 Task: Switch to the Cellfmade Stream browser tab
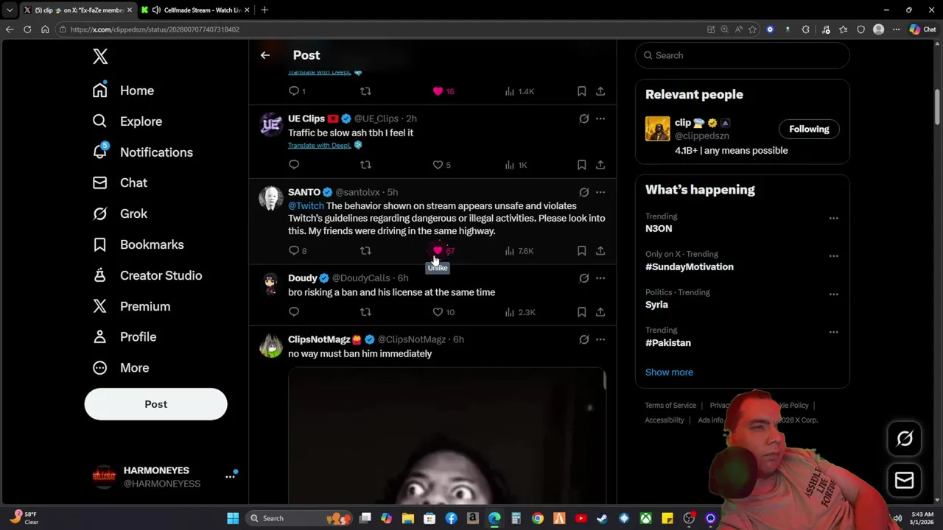tap(196, 10)
